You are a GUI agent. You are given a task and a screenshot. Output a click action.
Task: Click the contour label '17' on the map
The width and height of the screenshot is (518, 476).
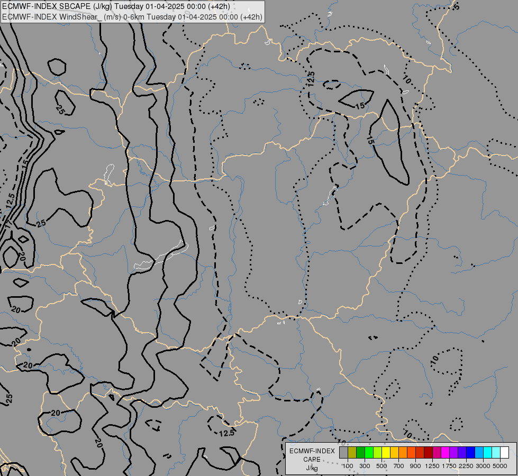point(7,225)
